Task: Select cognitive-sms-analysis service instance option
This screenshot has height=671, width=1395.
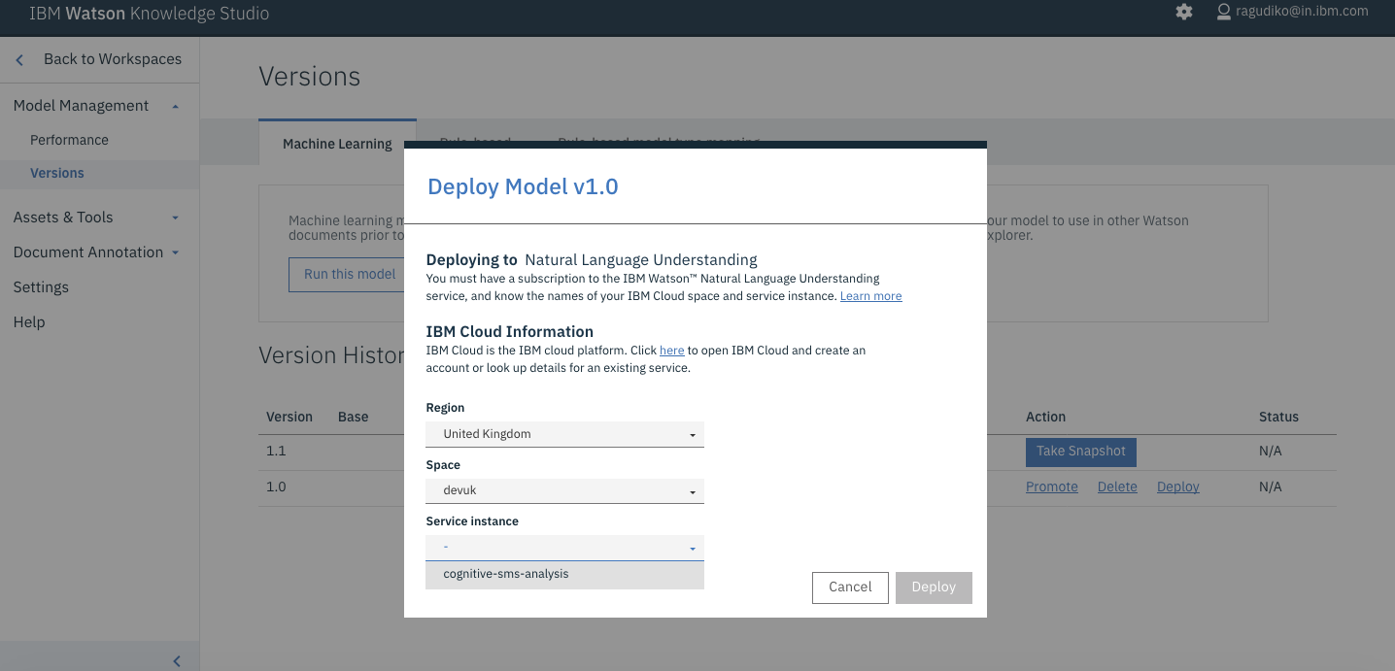Action: coord(564,575)
